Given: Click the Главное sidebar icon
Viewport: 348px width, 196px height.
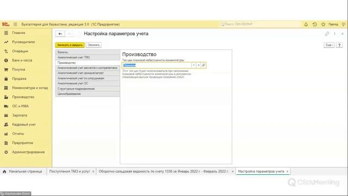Looking at the screenshot, I should coord(6,33).
